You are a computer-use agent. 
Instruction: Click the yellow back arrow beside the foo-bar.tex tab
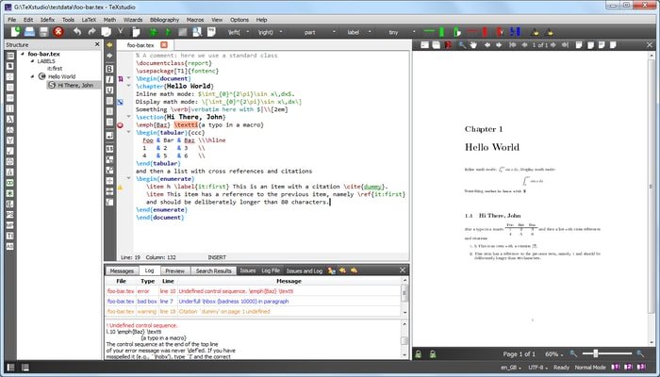[109, 44]
